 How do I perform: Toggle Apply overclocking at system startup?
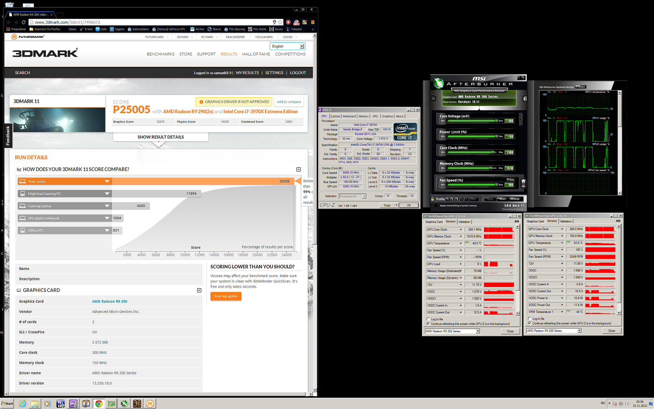(x=436, y=206)
